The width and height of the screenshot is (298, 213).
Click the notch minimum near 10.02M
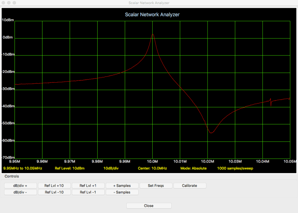point(211,133)
